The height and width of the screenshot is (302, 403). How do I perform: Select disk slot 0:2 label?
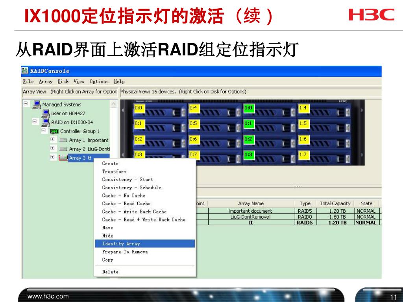click(139, 139)
